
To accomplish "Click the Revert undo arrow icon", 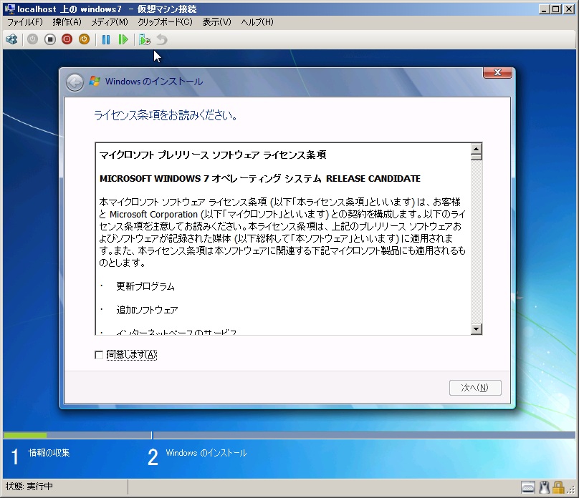I will tap(162, 39).
